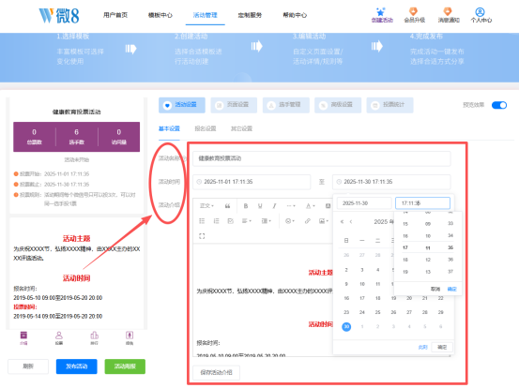Open 会员升级 icon in header
Screen dimensions: 519x388
[x=413, y=11]
